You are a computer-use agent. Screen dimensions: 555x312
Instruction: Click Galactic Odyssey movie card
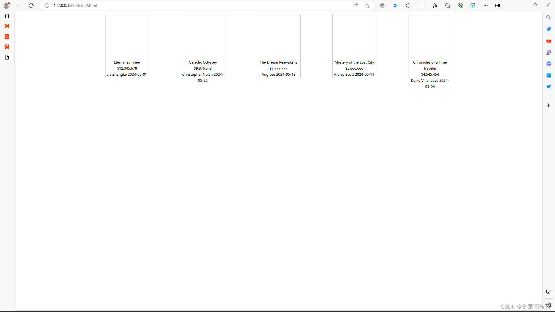click(x=203, y=46)
